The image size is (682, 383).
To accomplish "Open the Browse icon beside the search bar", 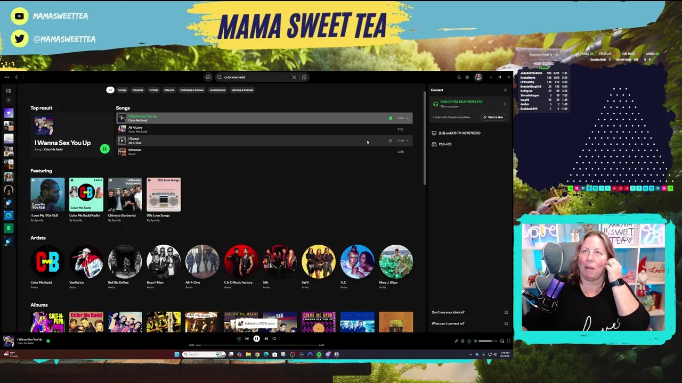I will [x=304, y=77].
